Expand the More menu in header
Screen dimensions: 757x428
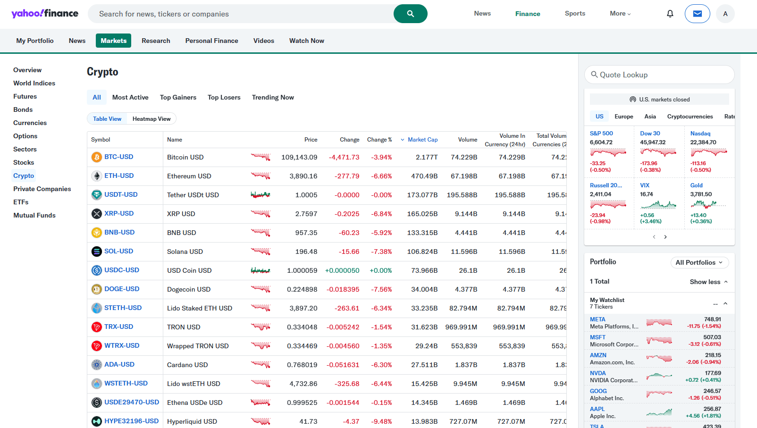click(620, 14)
